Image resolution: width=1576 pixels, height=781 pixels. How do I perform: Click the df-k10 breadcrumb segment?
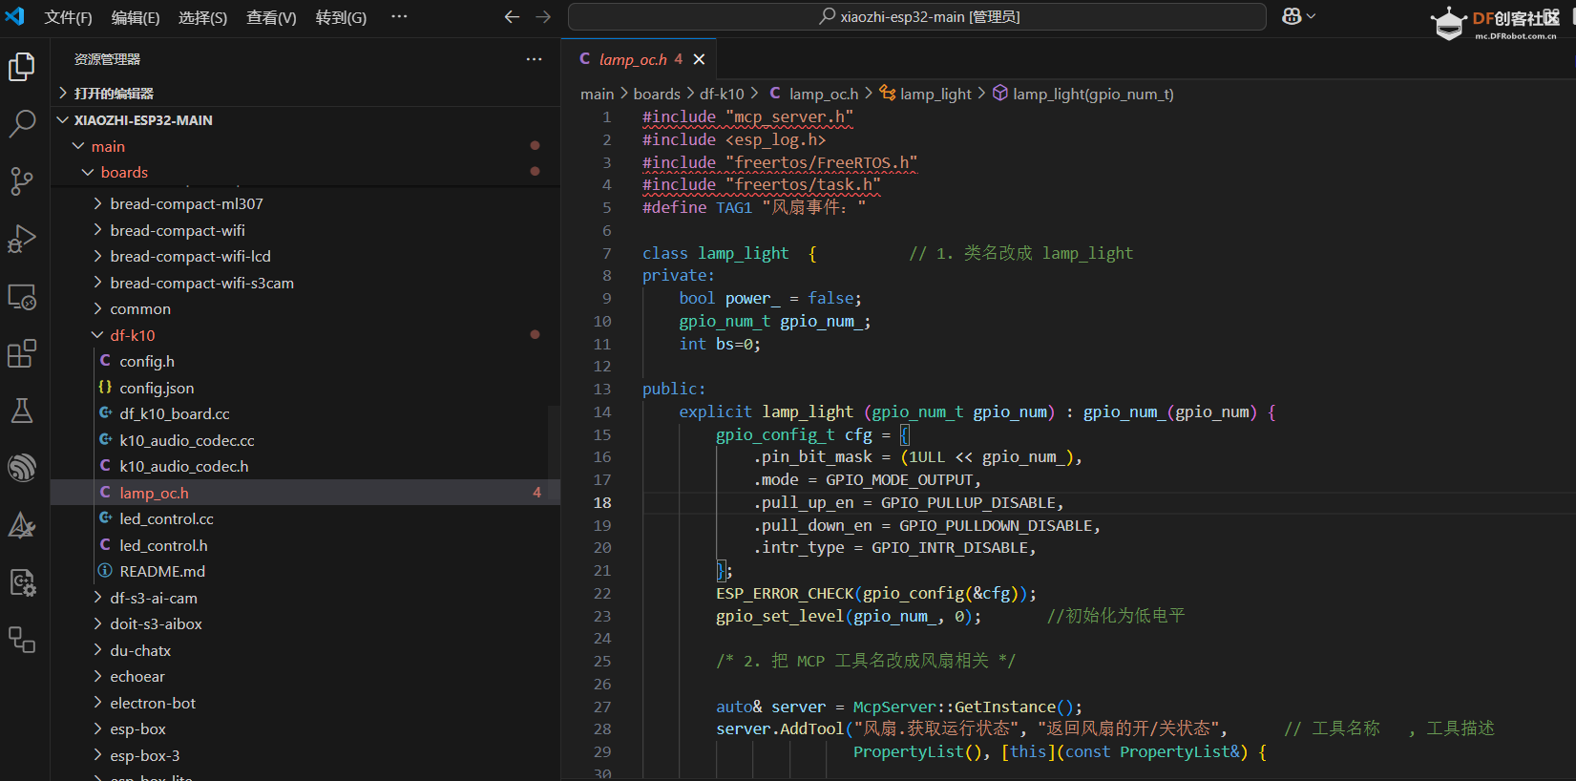[722, 94]
